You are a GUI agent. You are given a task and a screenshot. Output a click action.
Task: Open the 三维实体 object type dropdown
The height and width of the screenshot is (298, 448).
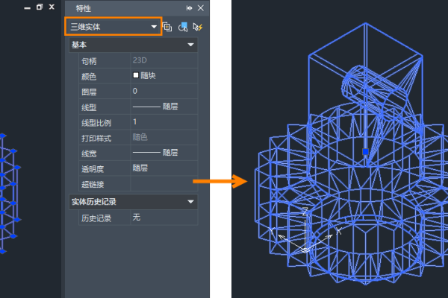112,27
